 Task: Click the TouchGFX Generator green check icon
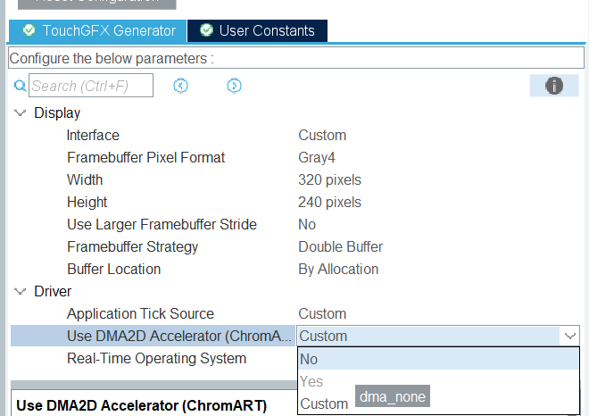28,30
